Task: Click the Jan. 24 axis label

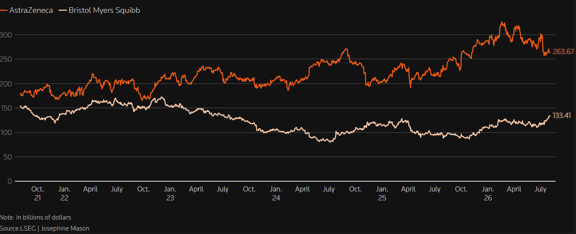Action: 276,194
